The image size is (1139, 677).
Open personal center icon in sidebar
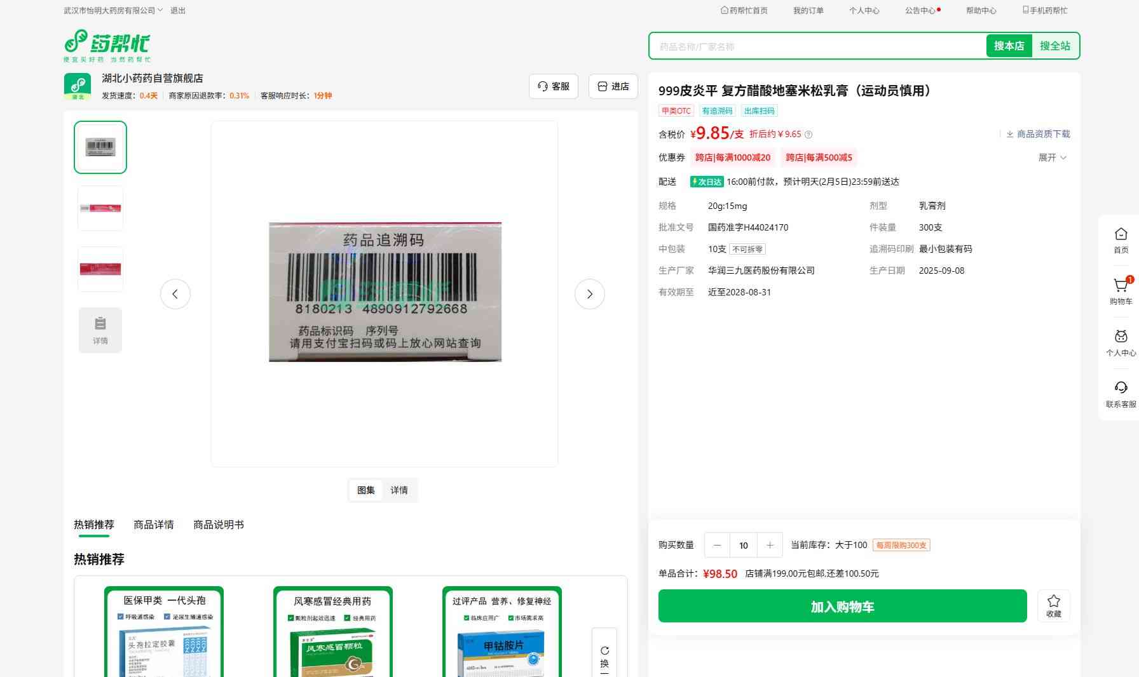[1121, 337]
